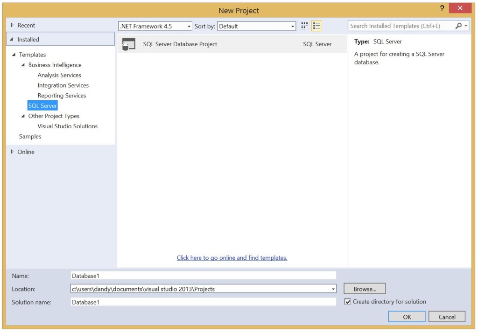This screenshot has width=478, height=332.
Task: Click the OK button
Action: pyautogui.click(x=407, y=317)
